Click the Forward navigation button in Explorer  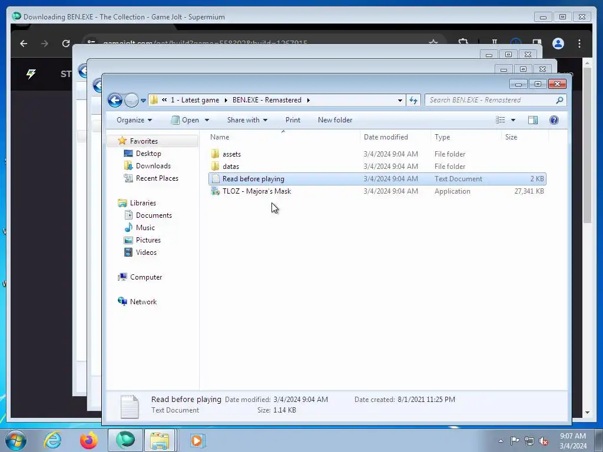pos(131,100)
